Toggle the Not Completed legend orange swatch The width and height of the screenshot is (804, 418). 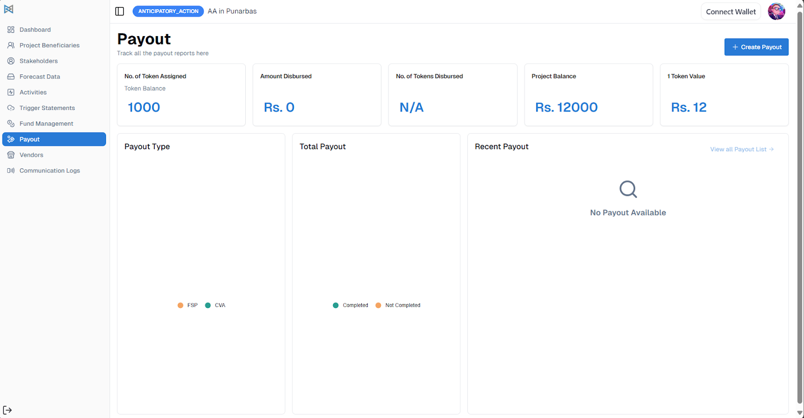pos(378,305)
